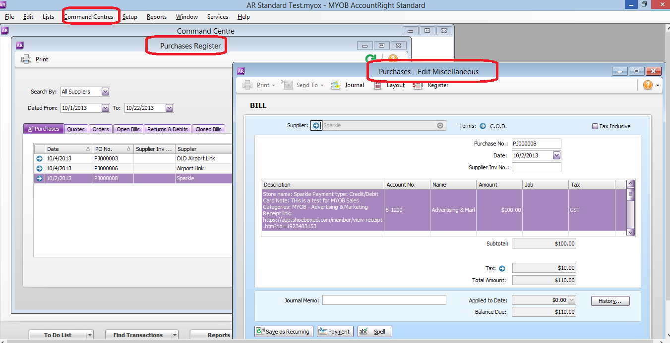
Task: Switch to the Open Bills tab
Action: click(128, 129)
